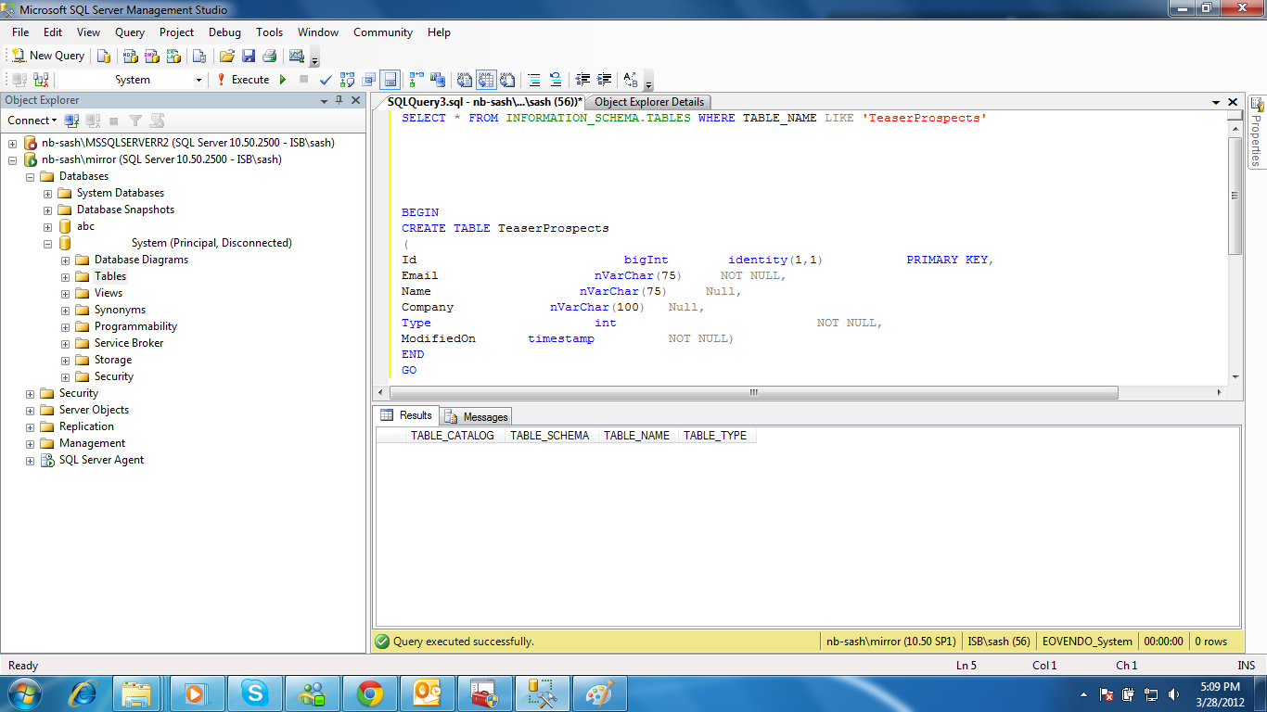Viewport: 1267px width, 712px height.
Task: Click the Results to Grid icon
Action: [486, 80]
